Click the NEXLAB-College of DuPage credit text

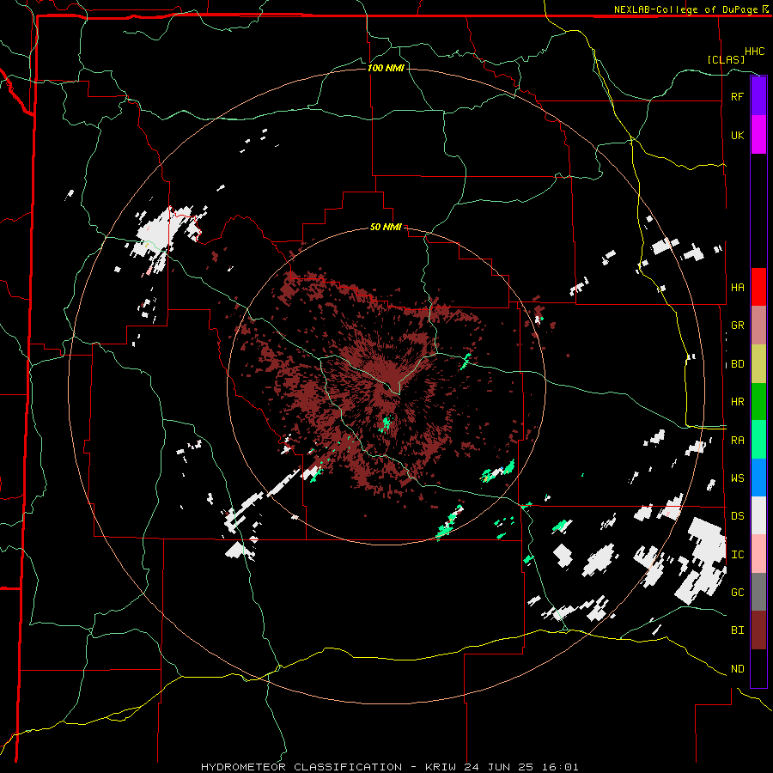pyautogui.click(x=685, y=9)
